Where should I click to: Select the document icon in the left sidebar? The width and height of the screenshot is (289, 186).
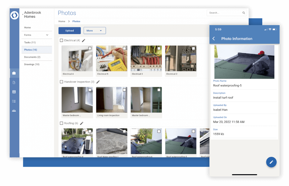pos(14,82)
